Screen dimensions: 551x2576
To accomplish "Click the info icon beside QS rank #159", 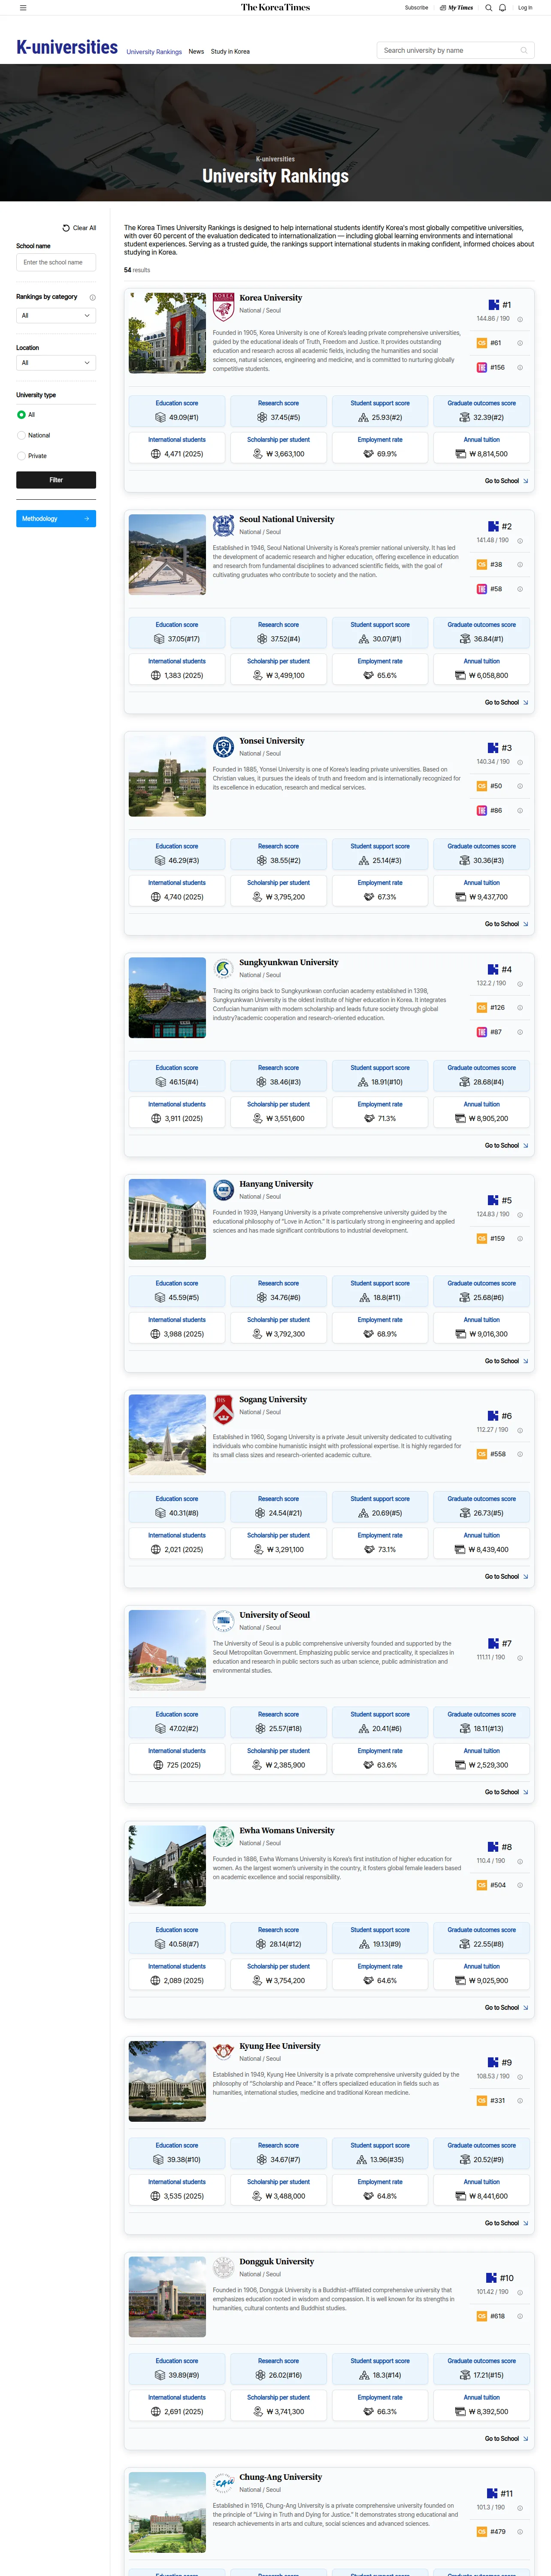I will pos(520,1239).
